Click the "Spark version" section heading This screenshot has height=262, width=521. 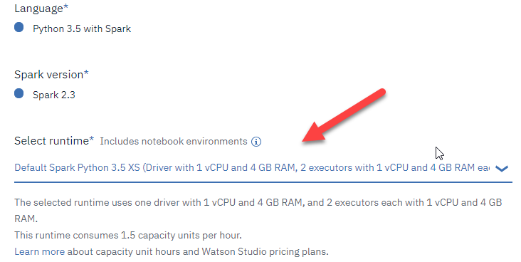tap(48, 75)
